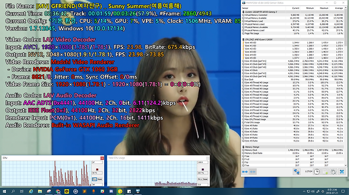Image resolution: width=349 pixels, height=195 pixels.
Task: Select Memory Clock Ratio row
Action: tap(293, 153)
